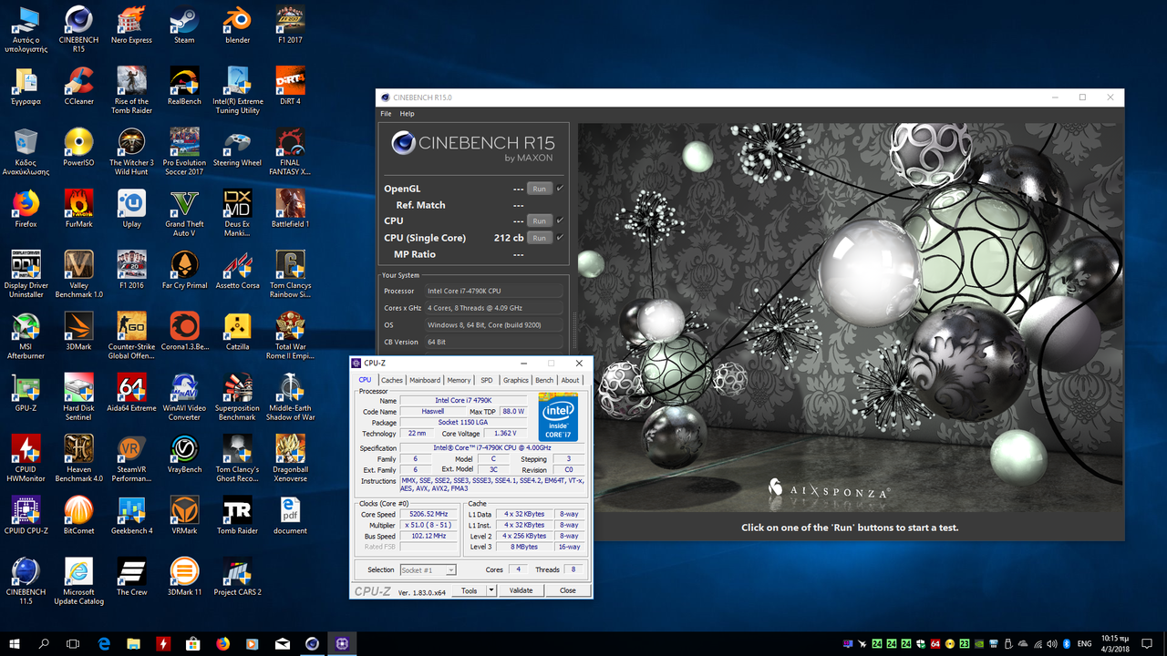The image size is (1167, 656).
Task: Expand the Tools dropdown arrow in CPU-Z
Action: (x=491, y=590)
